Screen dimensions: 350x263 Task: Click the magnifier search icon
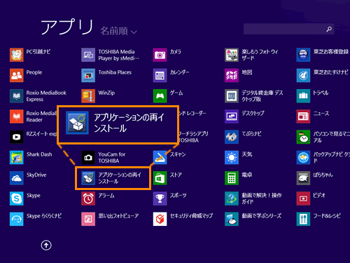point(329,29)
